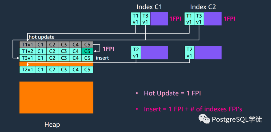271x132 pixels.
Task: Click the 1FPI label next to T1v2 row
Action: coord(108,49)
